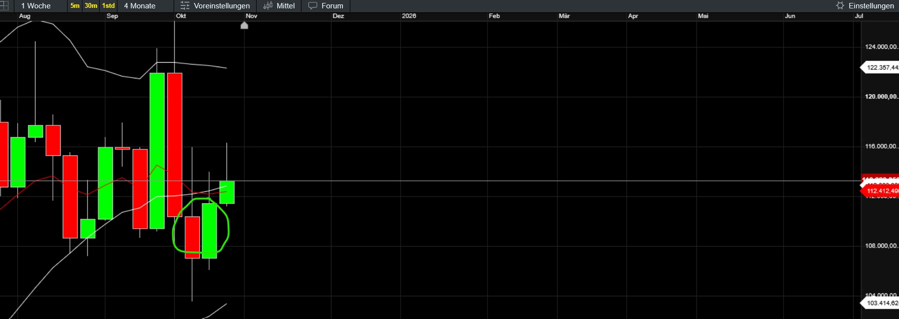The width and height of the screenshot is (899, 319).
Task: Click the Einstellungen text button
Action: [x=871, y=6]
